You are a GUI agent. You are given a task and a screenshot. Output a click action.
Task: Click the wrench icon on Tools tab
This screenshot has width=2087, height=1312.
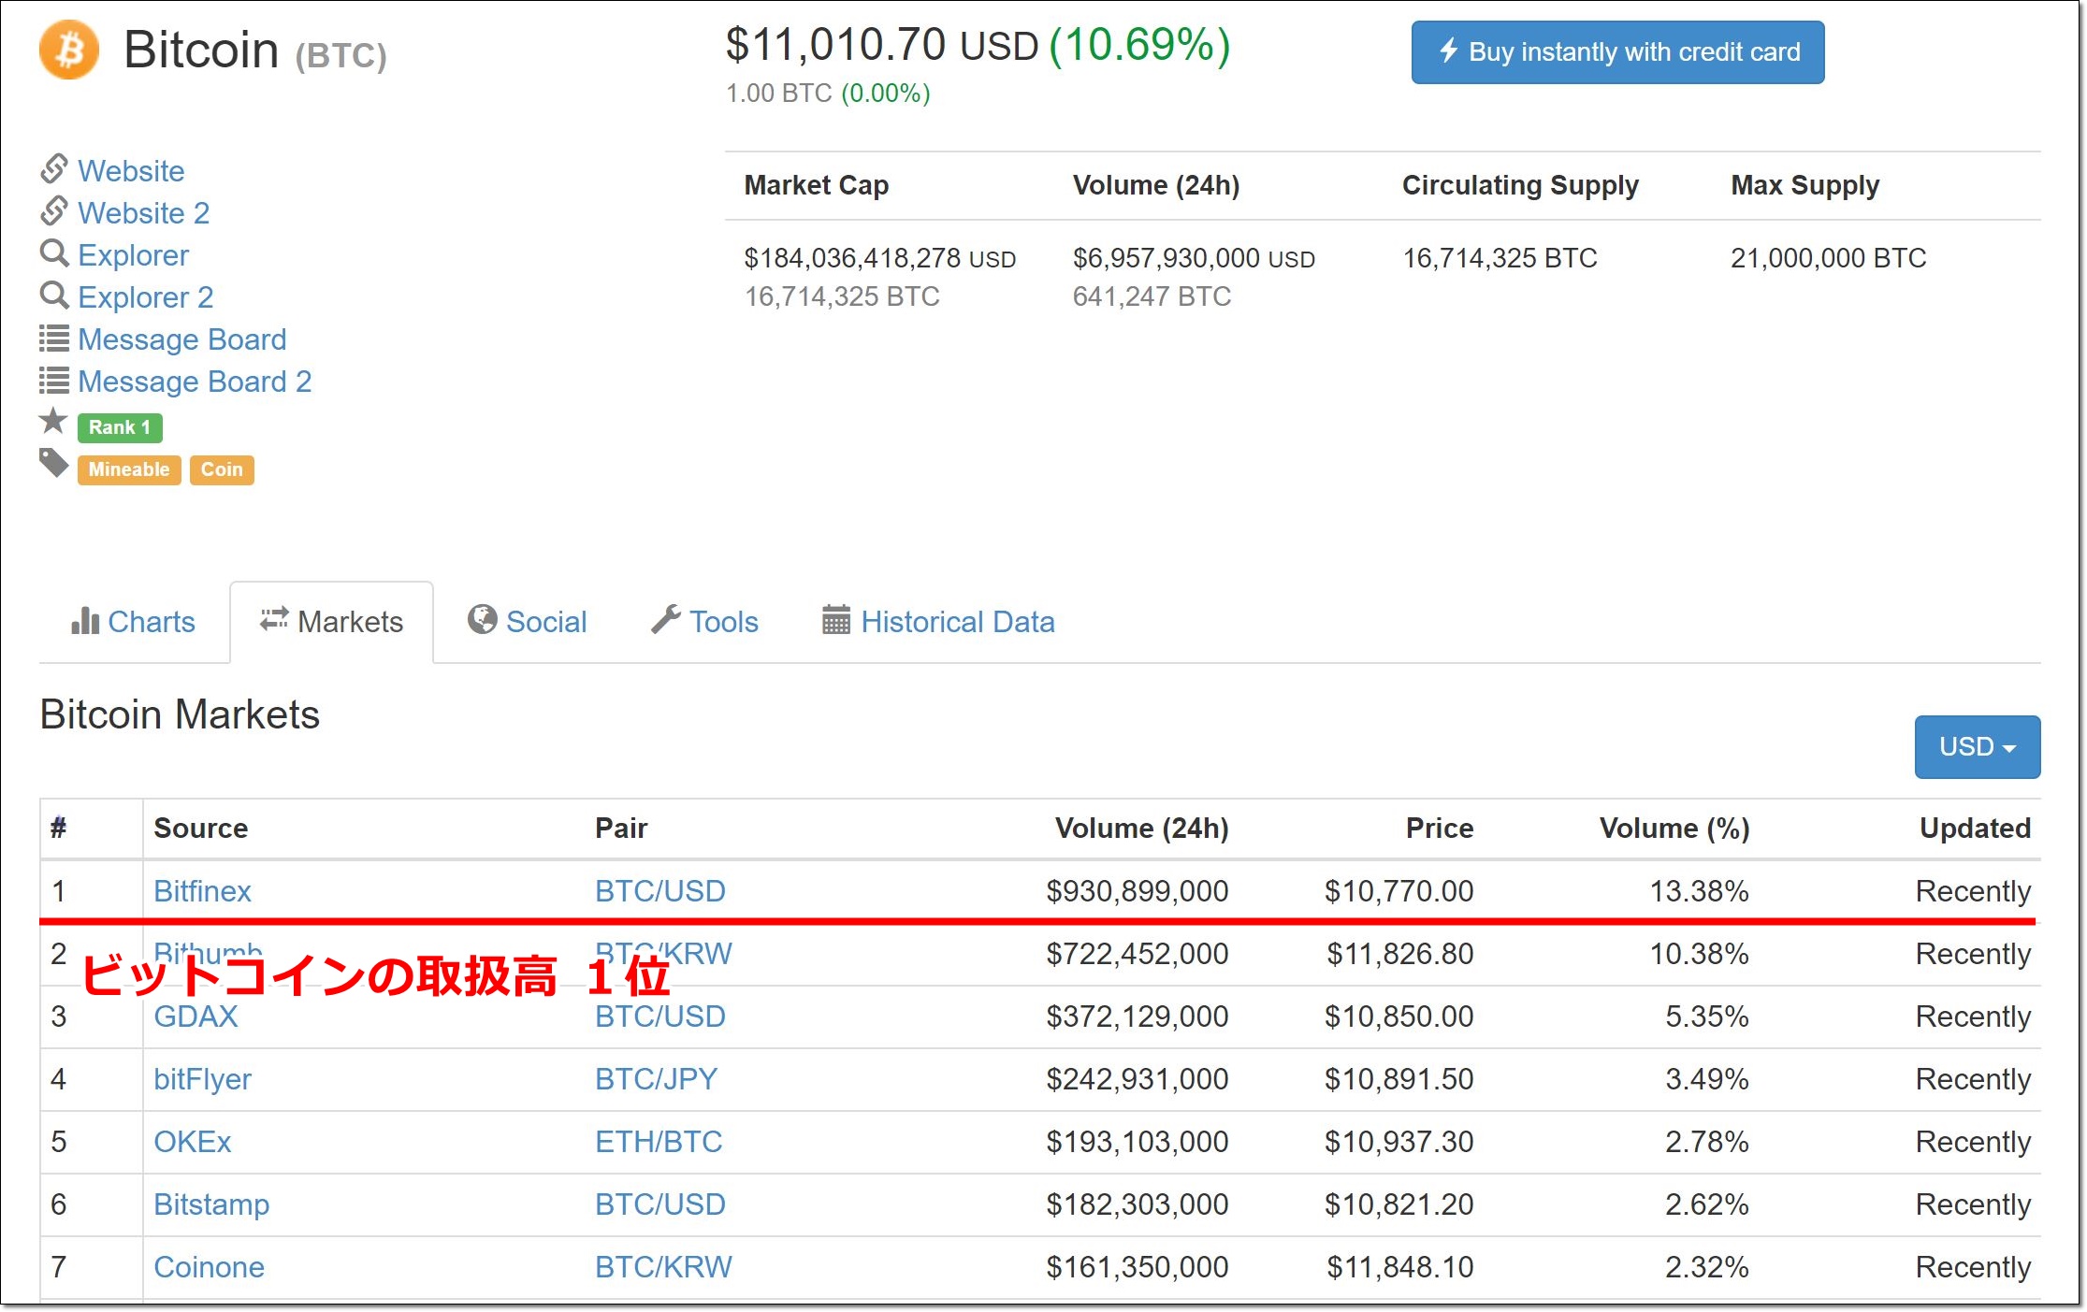pos(665,619)
